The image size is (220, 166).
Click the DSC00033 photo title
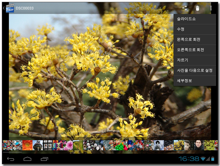25,8
